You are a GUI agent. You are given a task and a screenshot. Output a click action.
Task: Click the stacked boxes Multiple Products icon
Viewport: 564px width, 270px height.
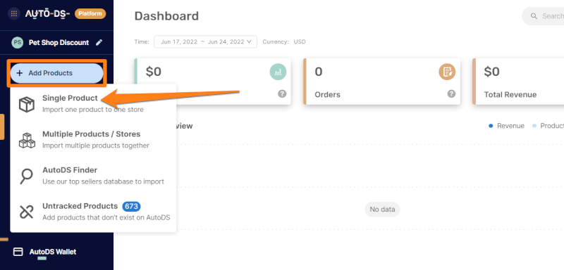pyautogui.click(x=27, y=140)
